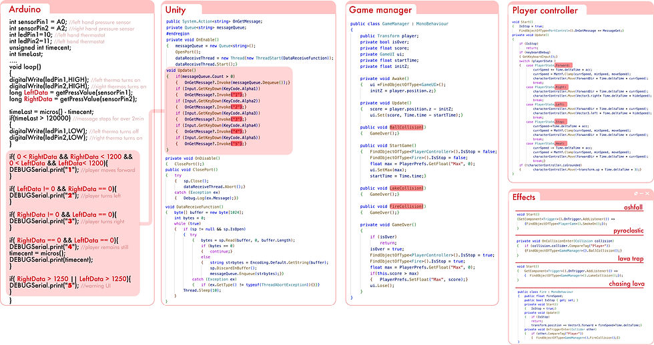Click 'KeyCode.Alpha2' line in Unity
The width and height of the screenshot is (654, 345).
(218, 101)
